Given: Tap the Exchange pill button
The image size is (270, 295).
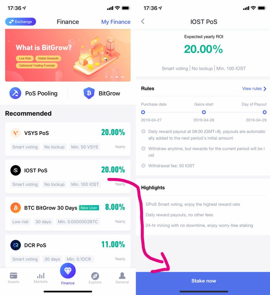Looking at the screenshot, I should (21, 22).
